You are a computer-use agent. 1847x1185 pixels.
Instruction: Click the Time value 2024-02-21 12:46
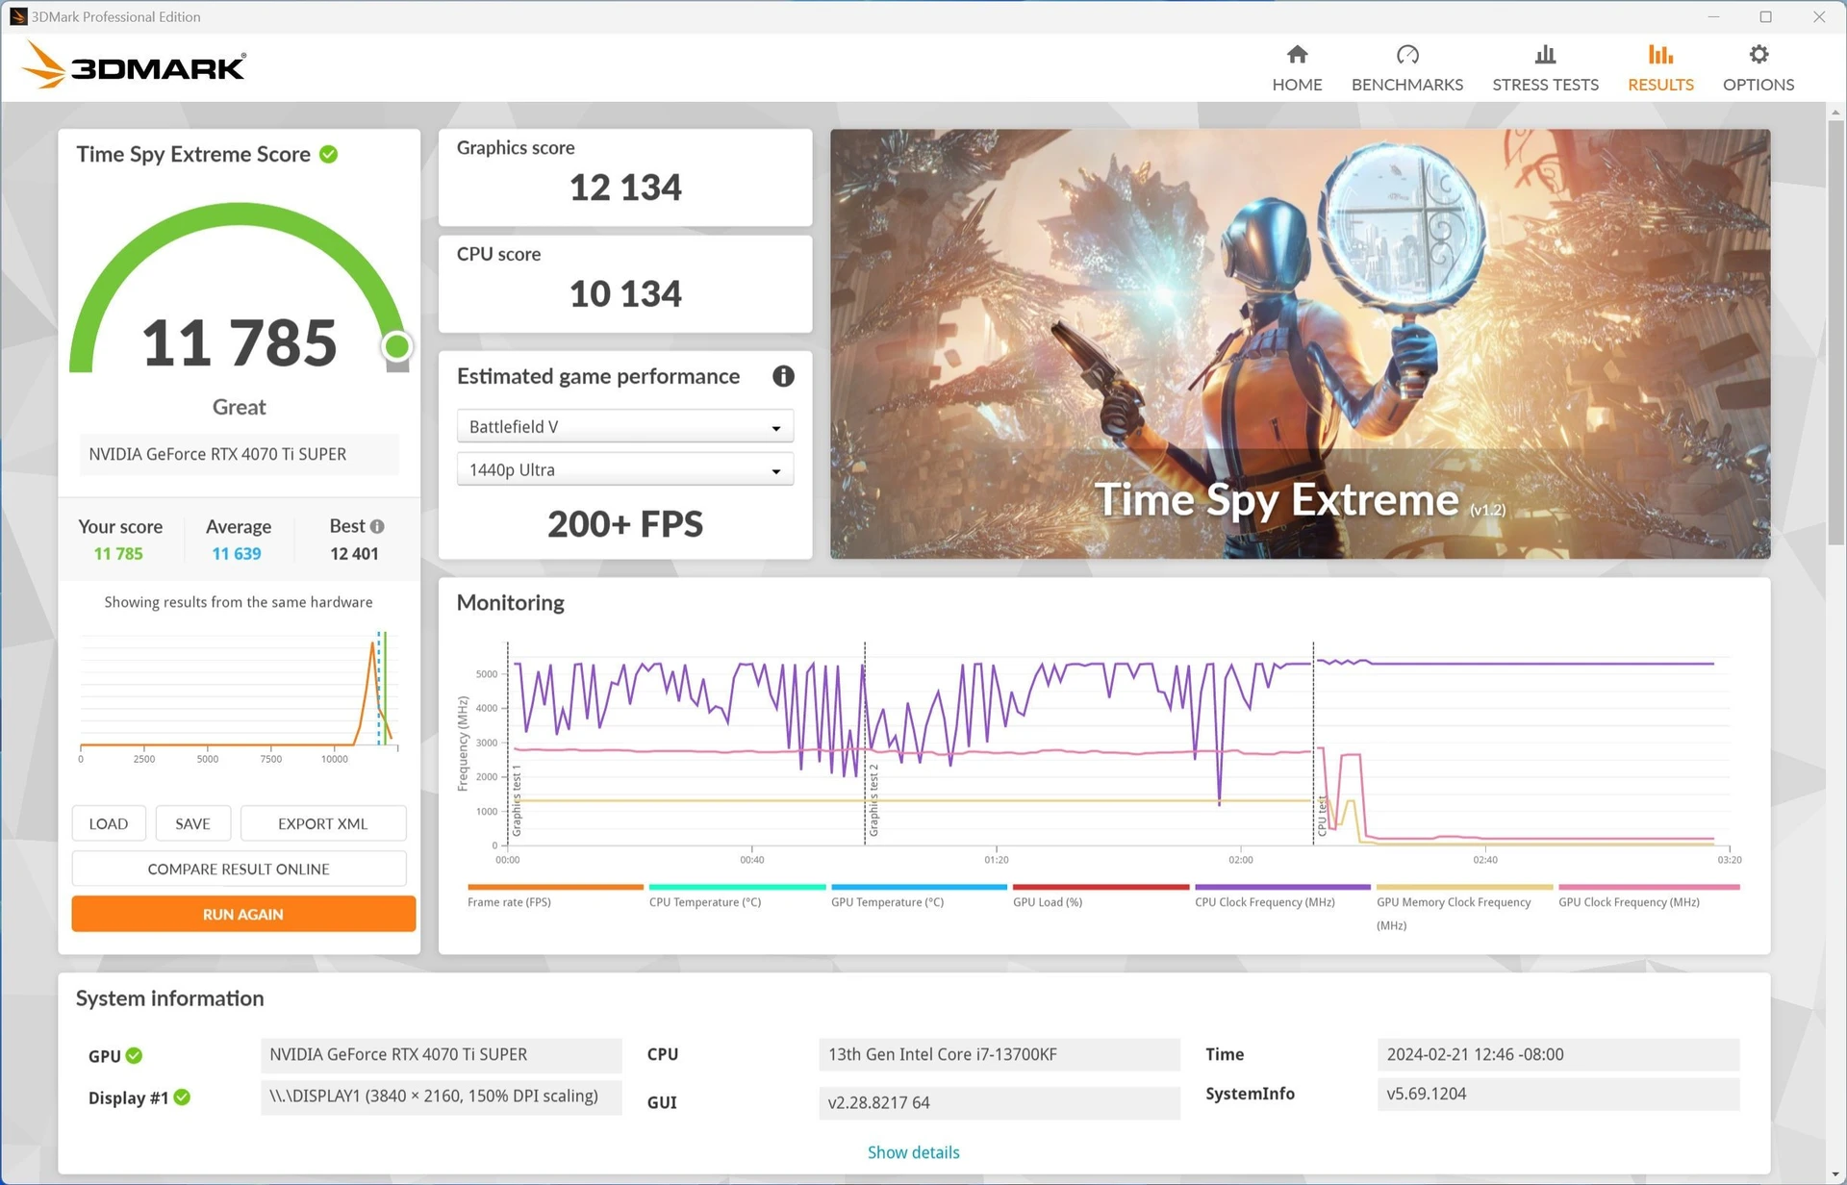(1558, 1054)
